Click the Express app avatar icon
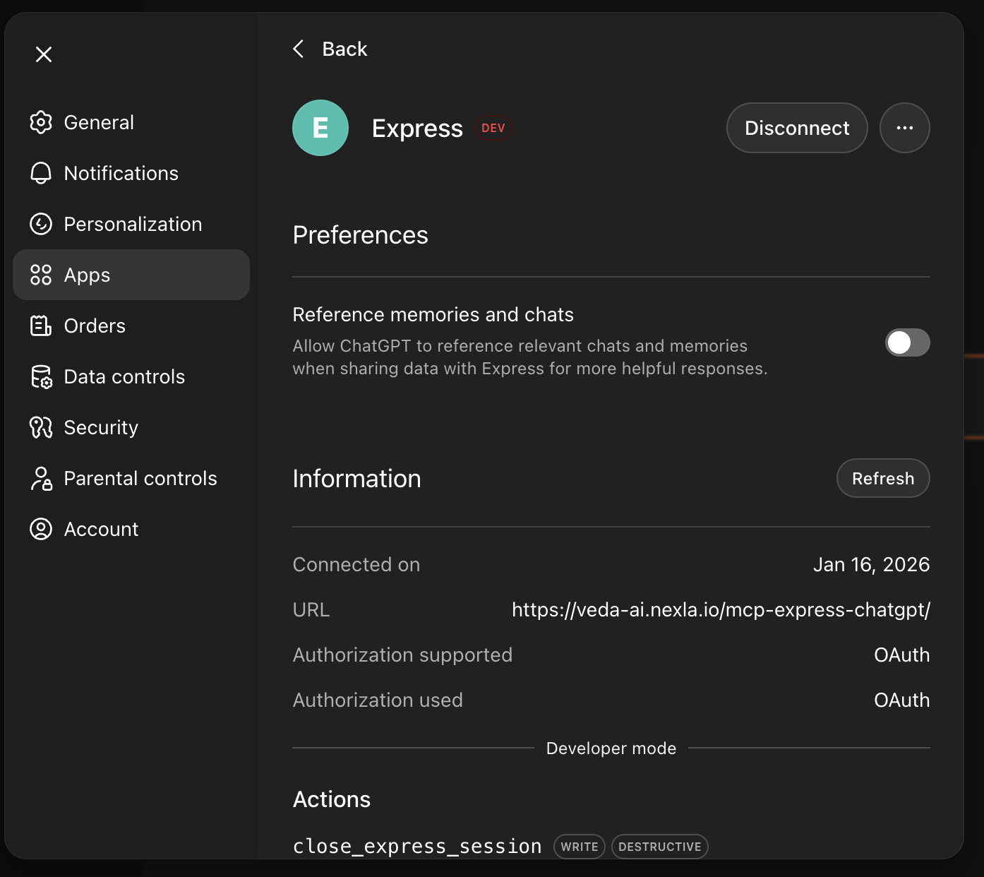This screenshot has height=877, width=984. [320, 128]
